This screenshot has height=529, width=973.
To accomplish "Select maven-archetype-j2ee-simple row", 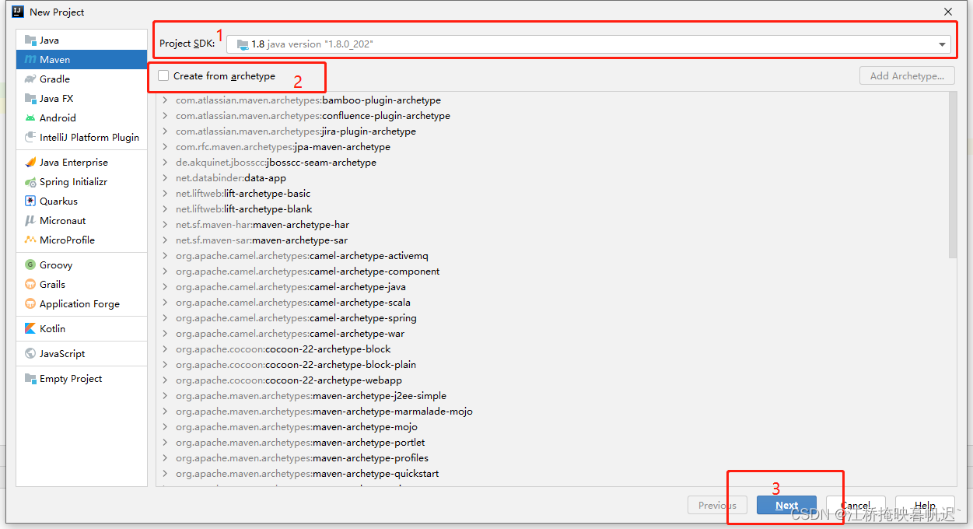I will tap(552, 396).
